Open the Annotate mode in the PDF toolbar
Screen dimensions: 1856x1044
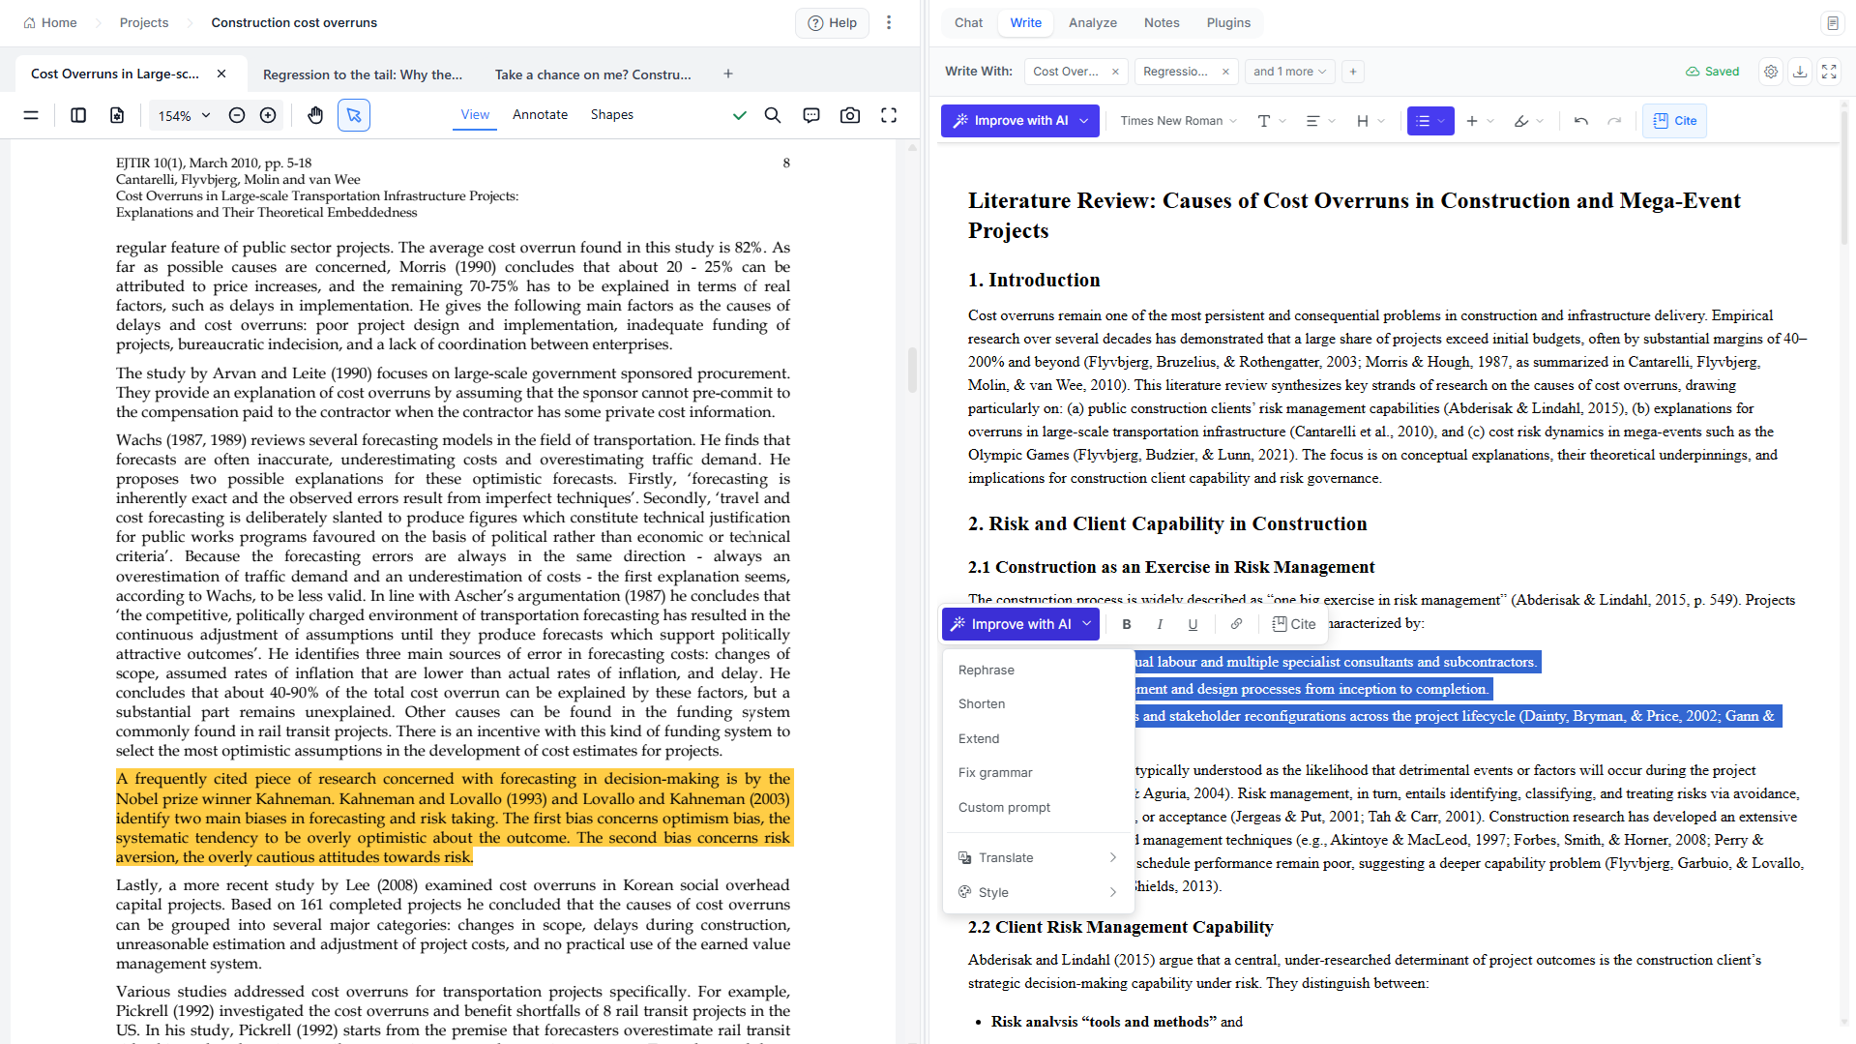pos(540,114)
